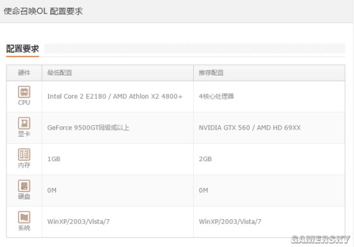Select the 0M value under 推荐配置
The height and width of the screenshot is (247, 354).
click(x=203, y=190)
